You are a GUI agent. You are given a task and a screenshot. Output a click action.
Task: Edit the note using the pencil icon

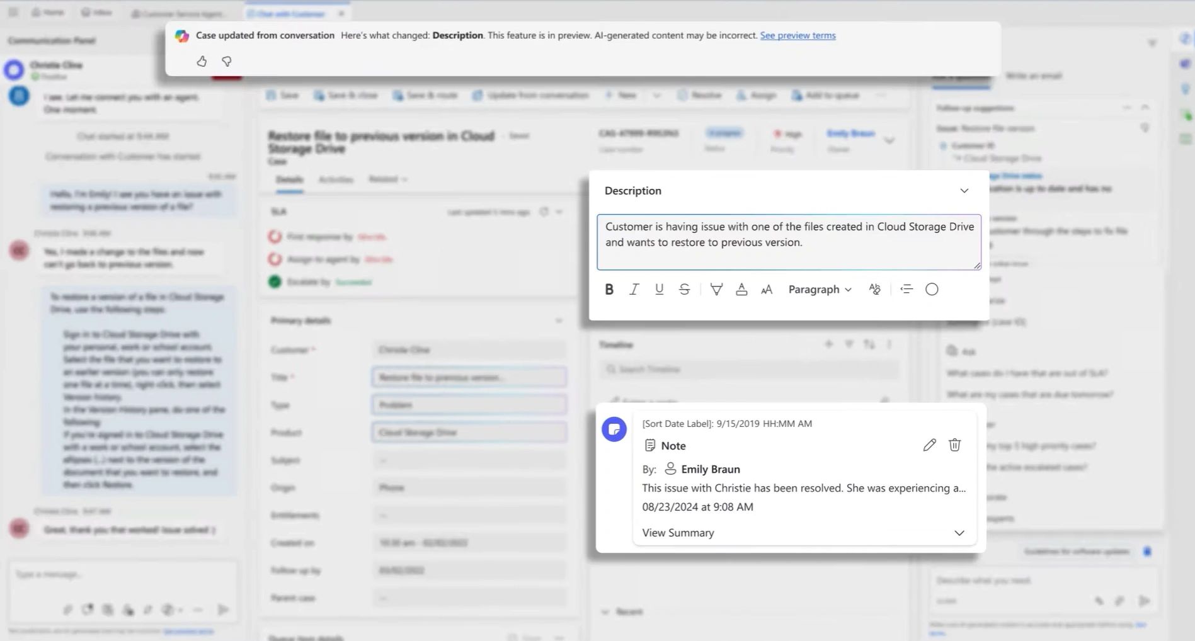click(929, 445)
